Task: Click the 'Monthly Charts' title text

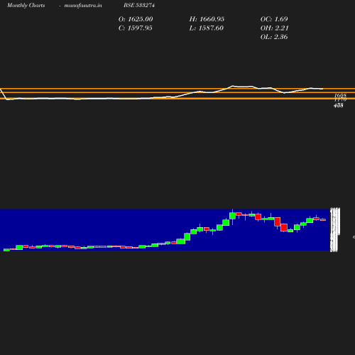Action: 26,6
